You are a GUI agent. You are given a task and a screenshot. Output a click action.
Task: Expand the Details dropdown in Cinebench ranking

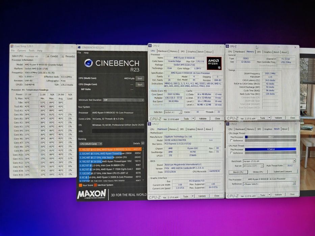tap(142, 143)
